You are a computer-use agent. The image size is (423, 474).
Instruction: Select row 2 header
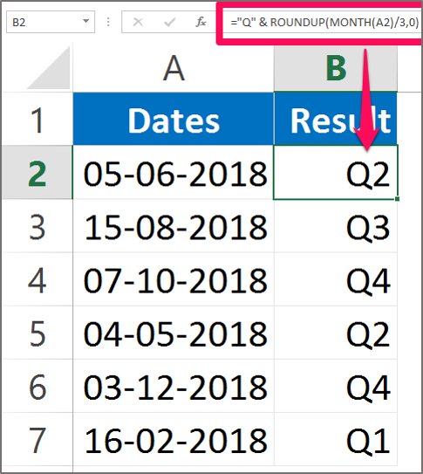(38, 173)
